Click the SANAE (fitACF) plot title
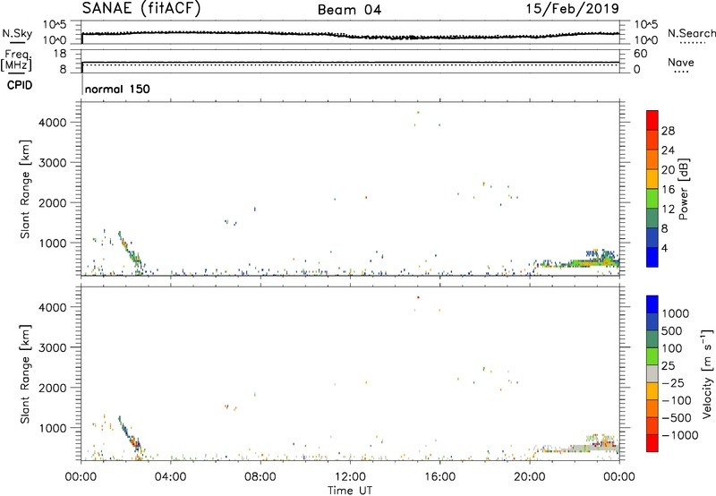This screenshot has height=496, width=716. pyautogui.click(x=141, y=9)
